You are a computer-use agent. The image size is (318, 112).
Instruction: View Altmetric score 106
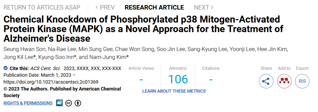pyautogui.click(x=178, y=79)
